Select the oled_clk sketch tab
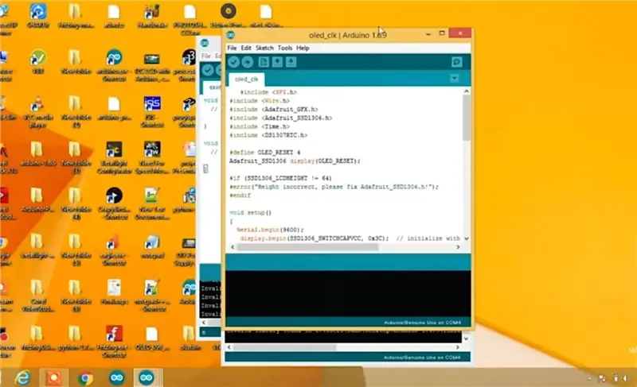 247,79
